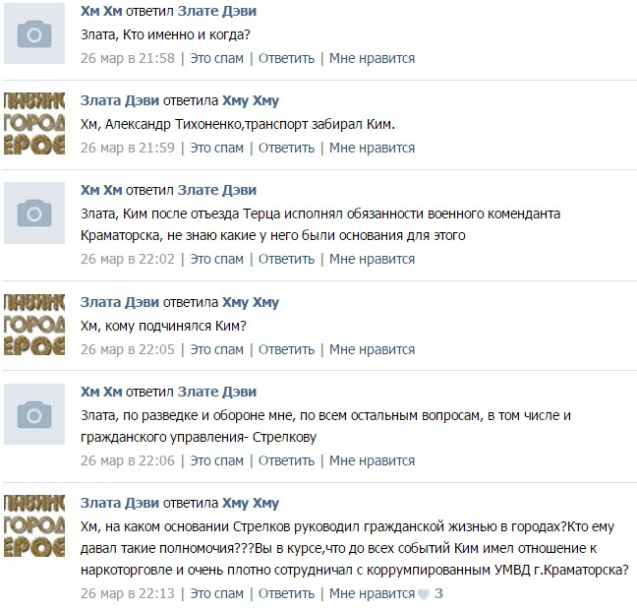The width and height of the screenshot is (637, 610).
Task: Click the camera placeholder avatar on the 21:58 comment
Action: click(34, 33)
